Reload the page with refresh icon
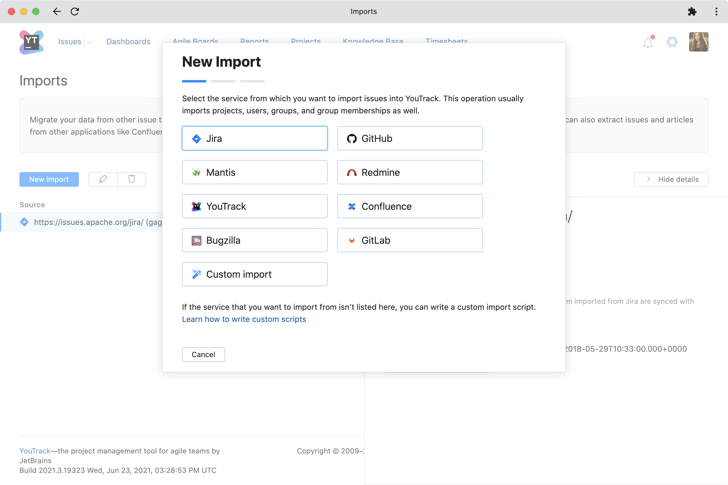This screenshot has width=728, height=485. (x=75, y=12)
